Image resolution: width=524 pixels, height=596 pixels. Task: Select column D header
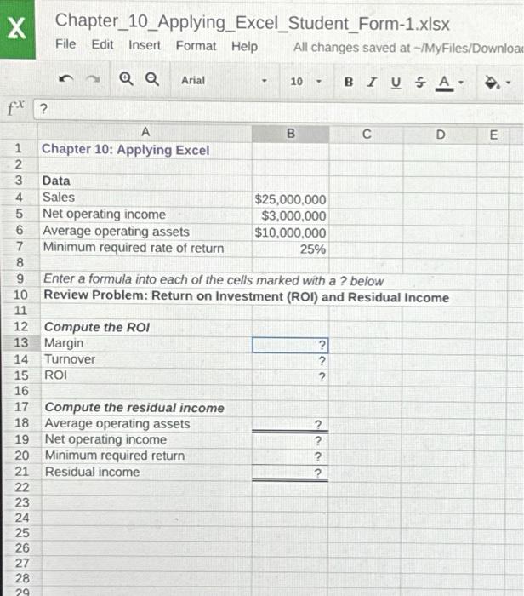coord(440,135)
